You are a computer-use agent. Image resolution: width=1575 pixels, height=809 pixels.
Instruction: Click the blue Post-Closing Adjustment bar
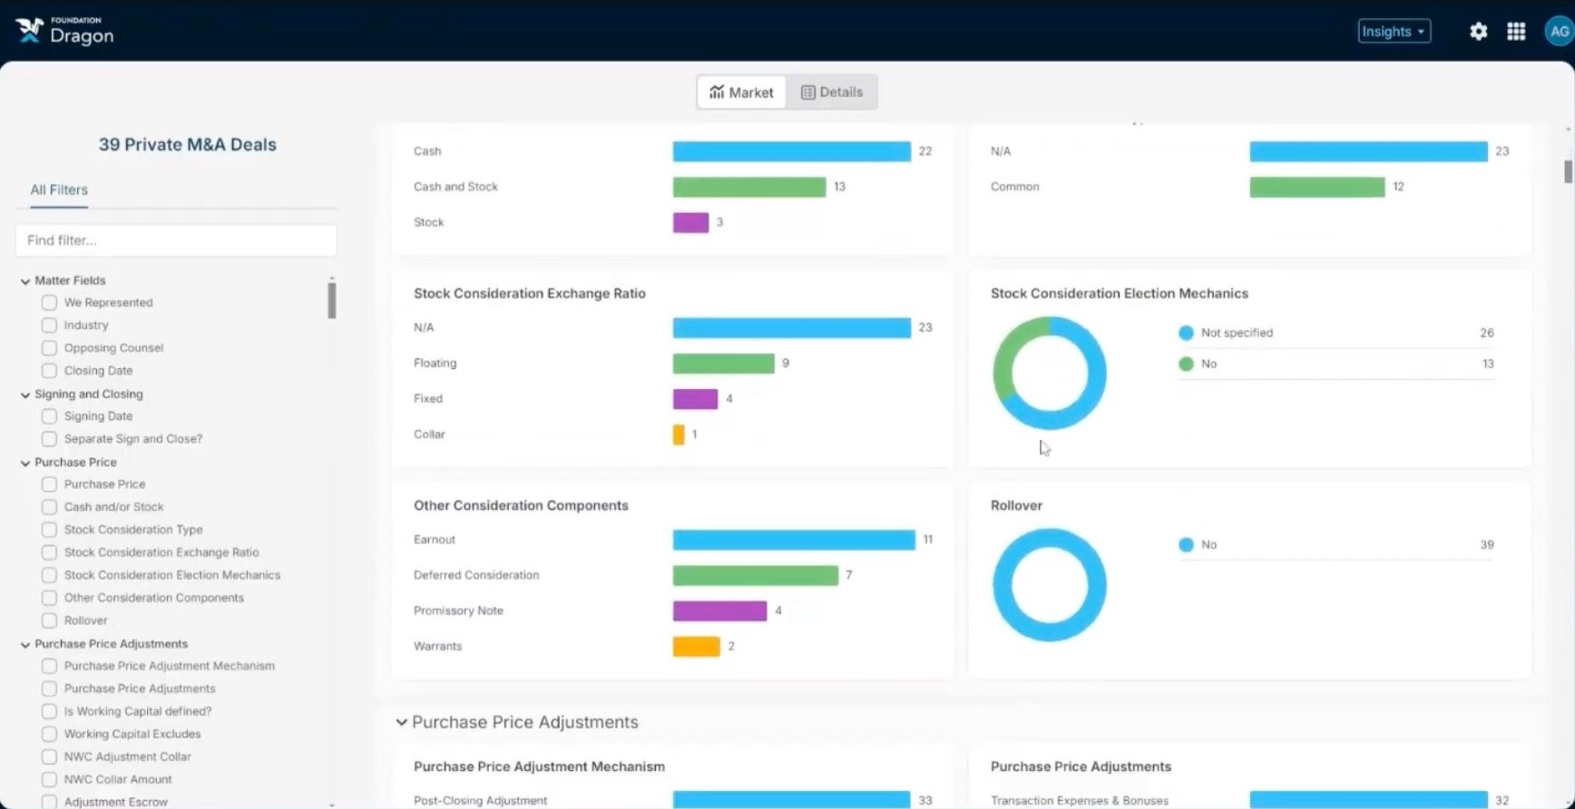point(791,800)
